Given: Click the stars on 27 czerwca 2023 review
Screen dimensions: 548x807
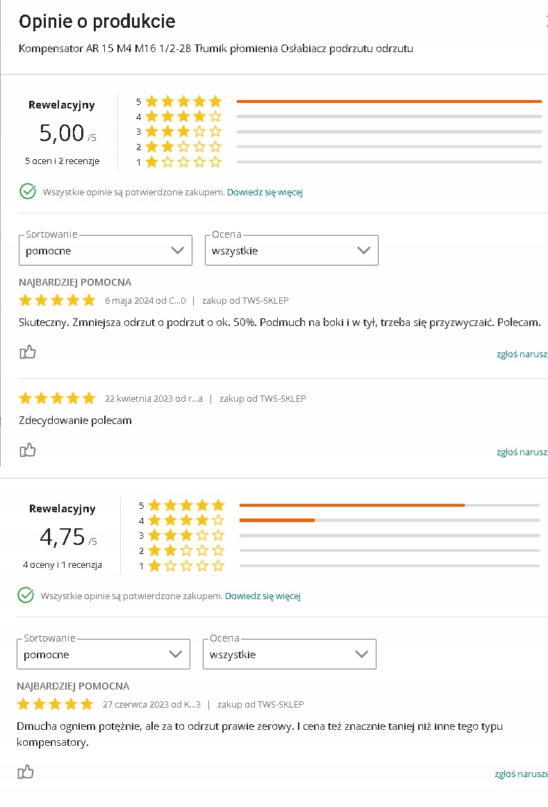Looking at the screenshot, I should click(x=55, y=704).
